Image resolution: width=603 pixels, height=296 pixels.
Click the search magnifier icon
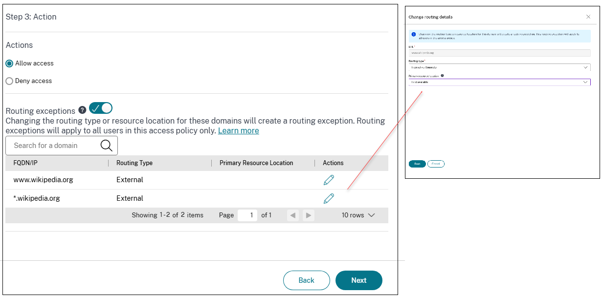106,146
